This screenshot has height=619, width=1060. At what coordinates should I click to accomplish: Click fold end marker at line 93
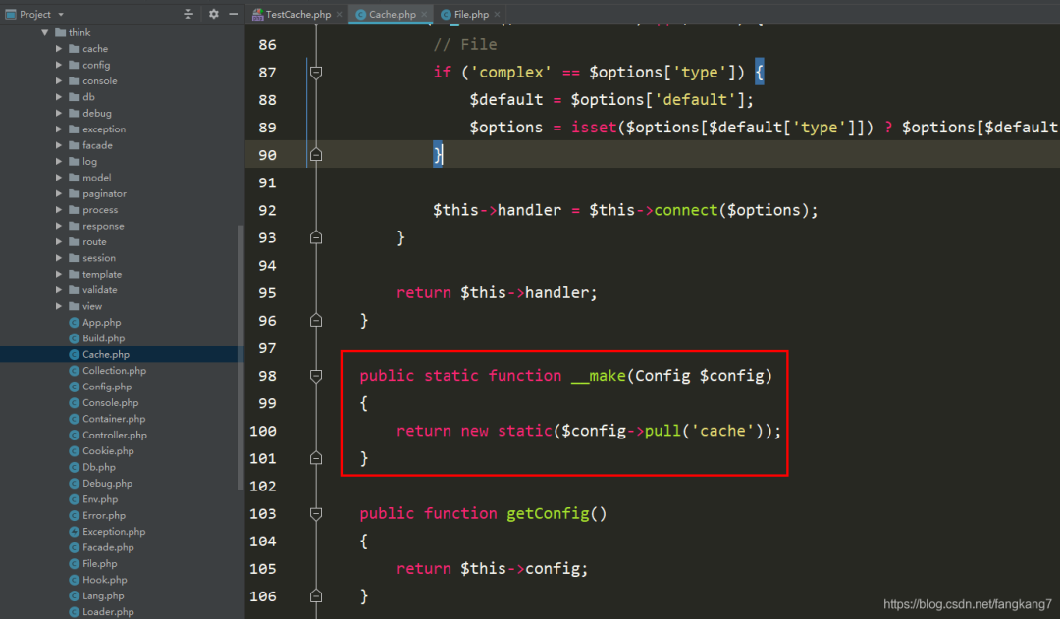316,237
